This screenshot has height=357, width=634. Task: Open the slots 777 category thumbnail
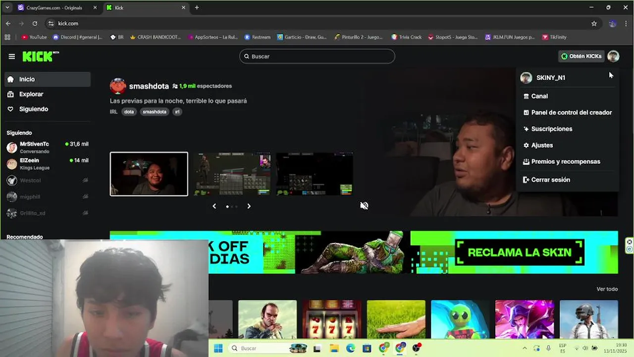click(332, 320)
